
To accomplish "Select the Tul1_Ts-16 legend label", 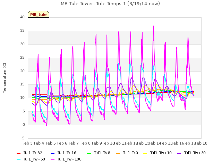I will 67,153.
